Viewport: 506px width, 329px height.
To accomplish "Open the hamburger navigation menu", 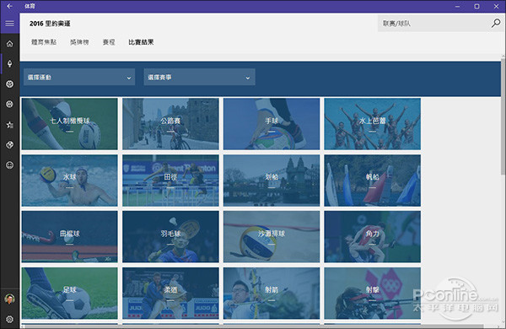I will [9, 24].
